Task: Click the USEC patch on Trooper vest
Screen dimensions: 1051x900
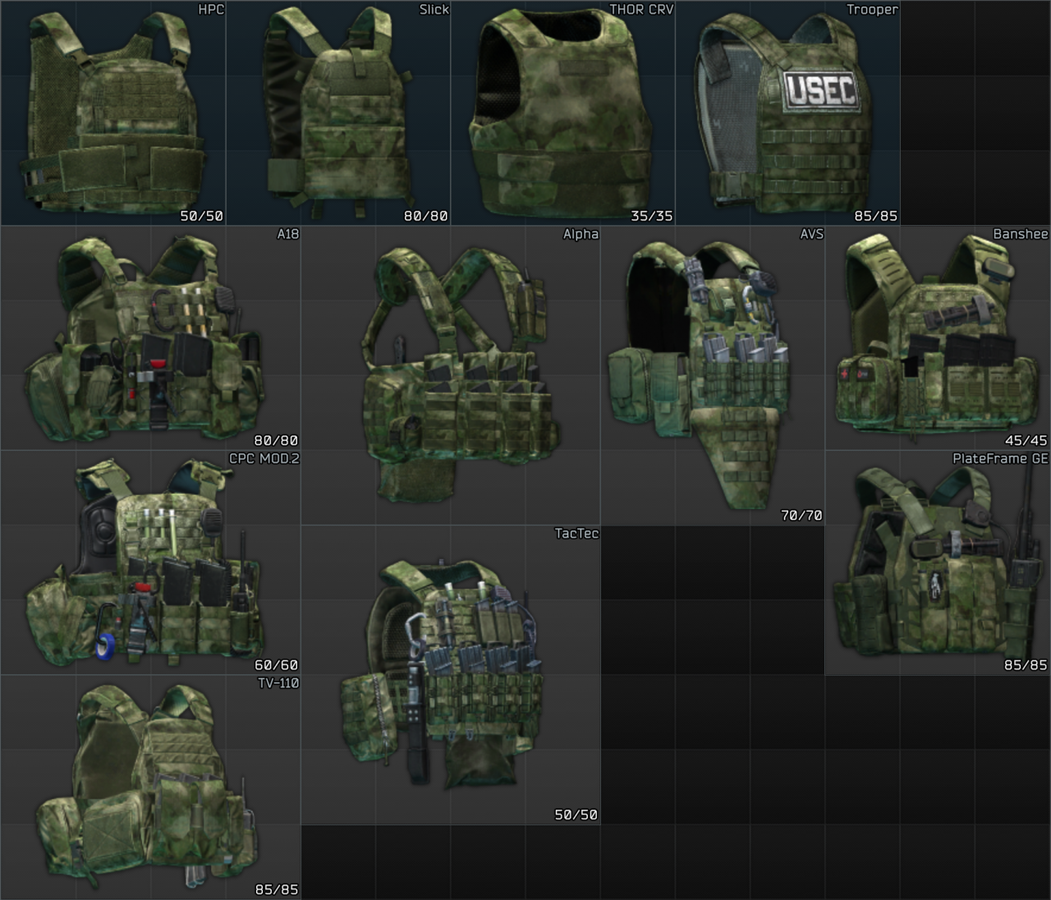Action: pyautogui.click(x=821, y=90)
